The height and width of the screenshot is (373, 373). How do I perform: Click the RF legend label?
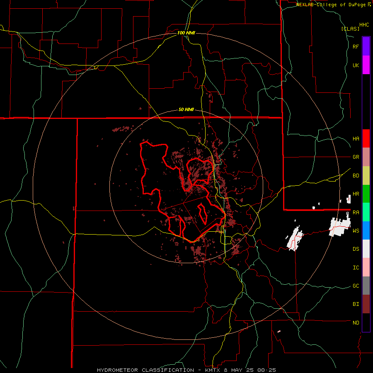pos(356,46)
